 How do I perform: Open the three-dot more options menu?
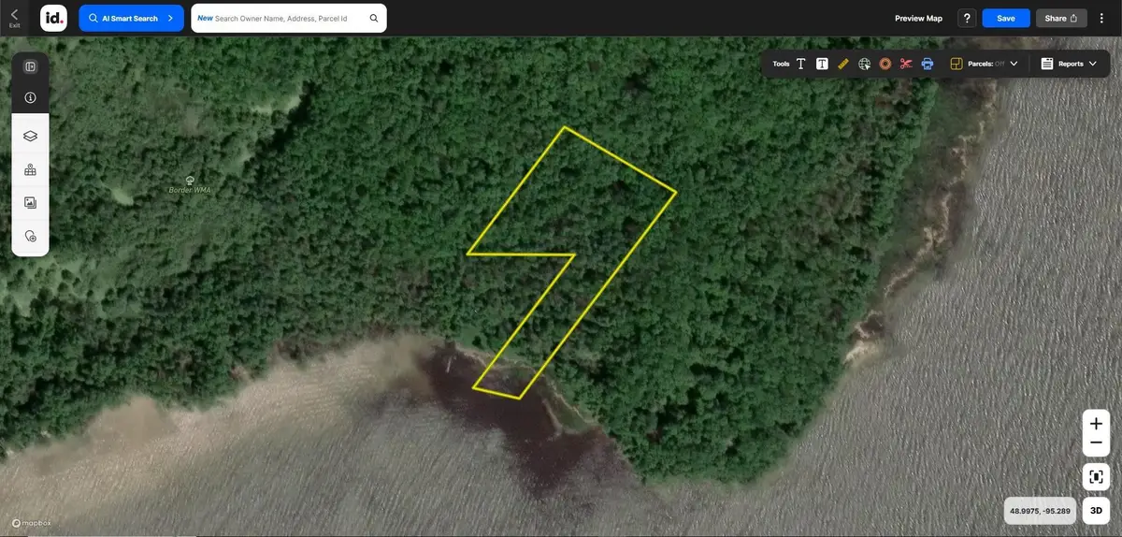coord(1102,18)
